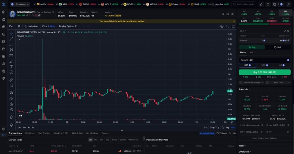Viewport: 294px width, 154px height.
Task: Enable the Advanced Settings checkbox
Action: [x=241, y=82]
